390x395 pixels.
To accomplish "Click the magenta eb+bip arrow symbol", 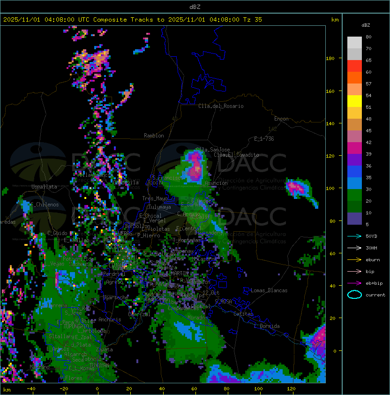I will point(354,283).
